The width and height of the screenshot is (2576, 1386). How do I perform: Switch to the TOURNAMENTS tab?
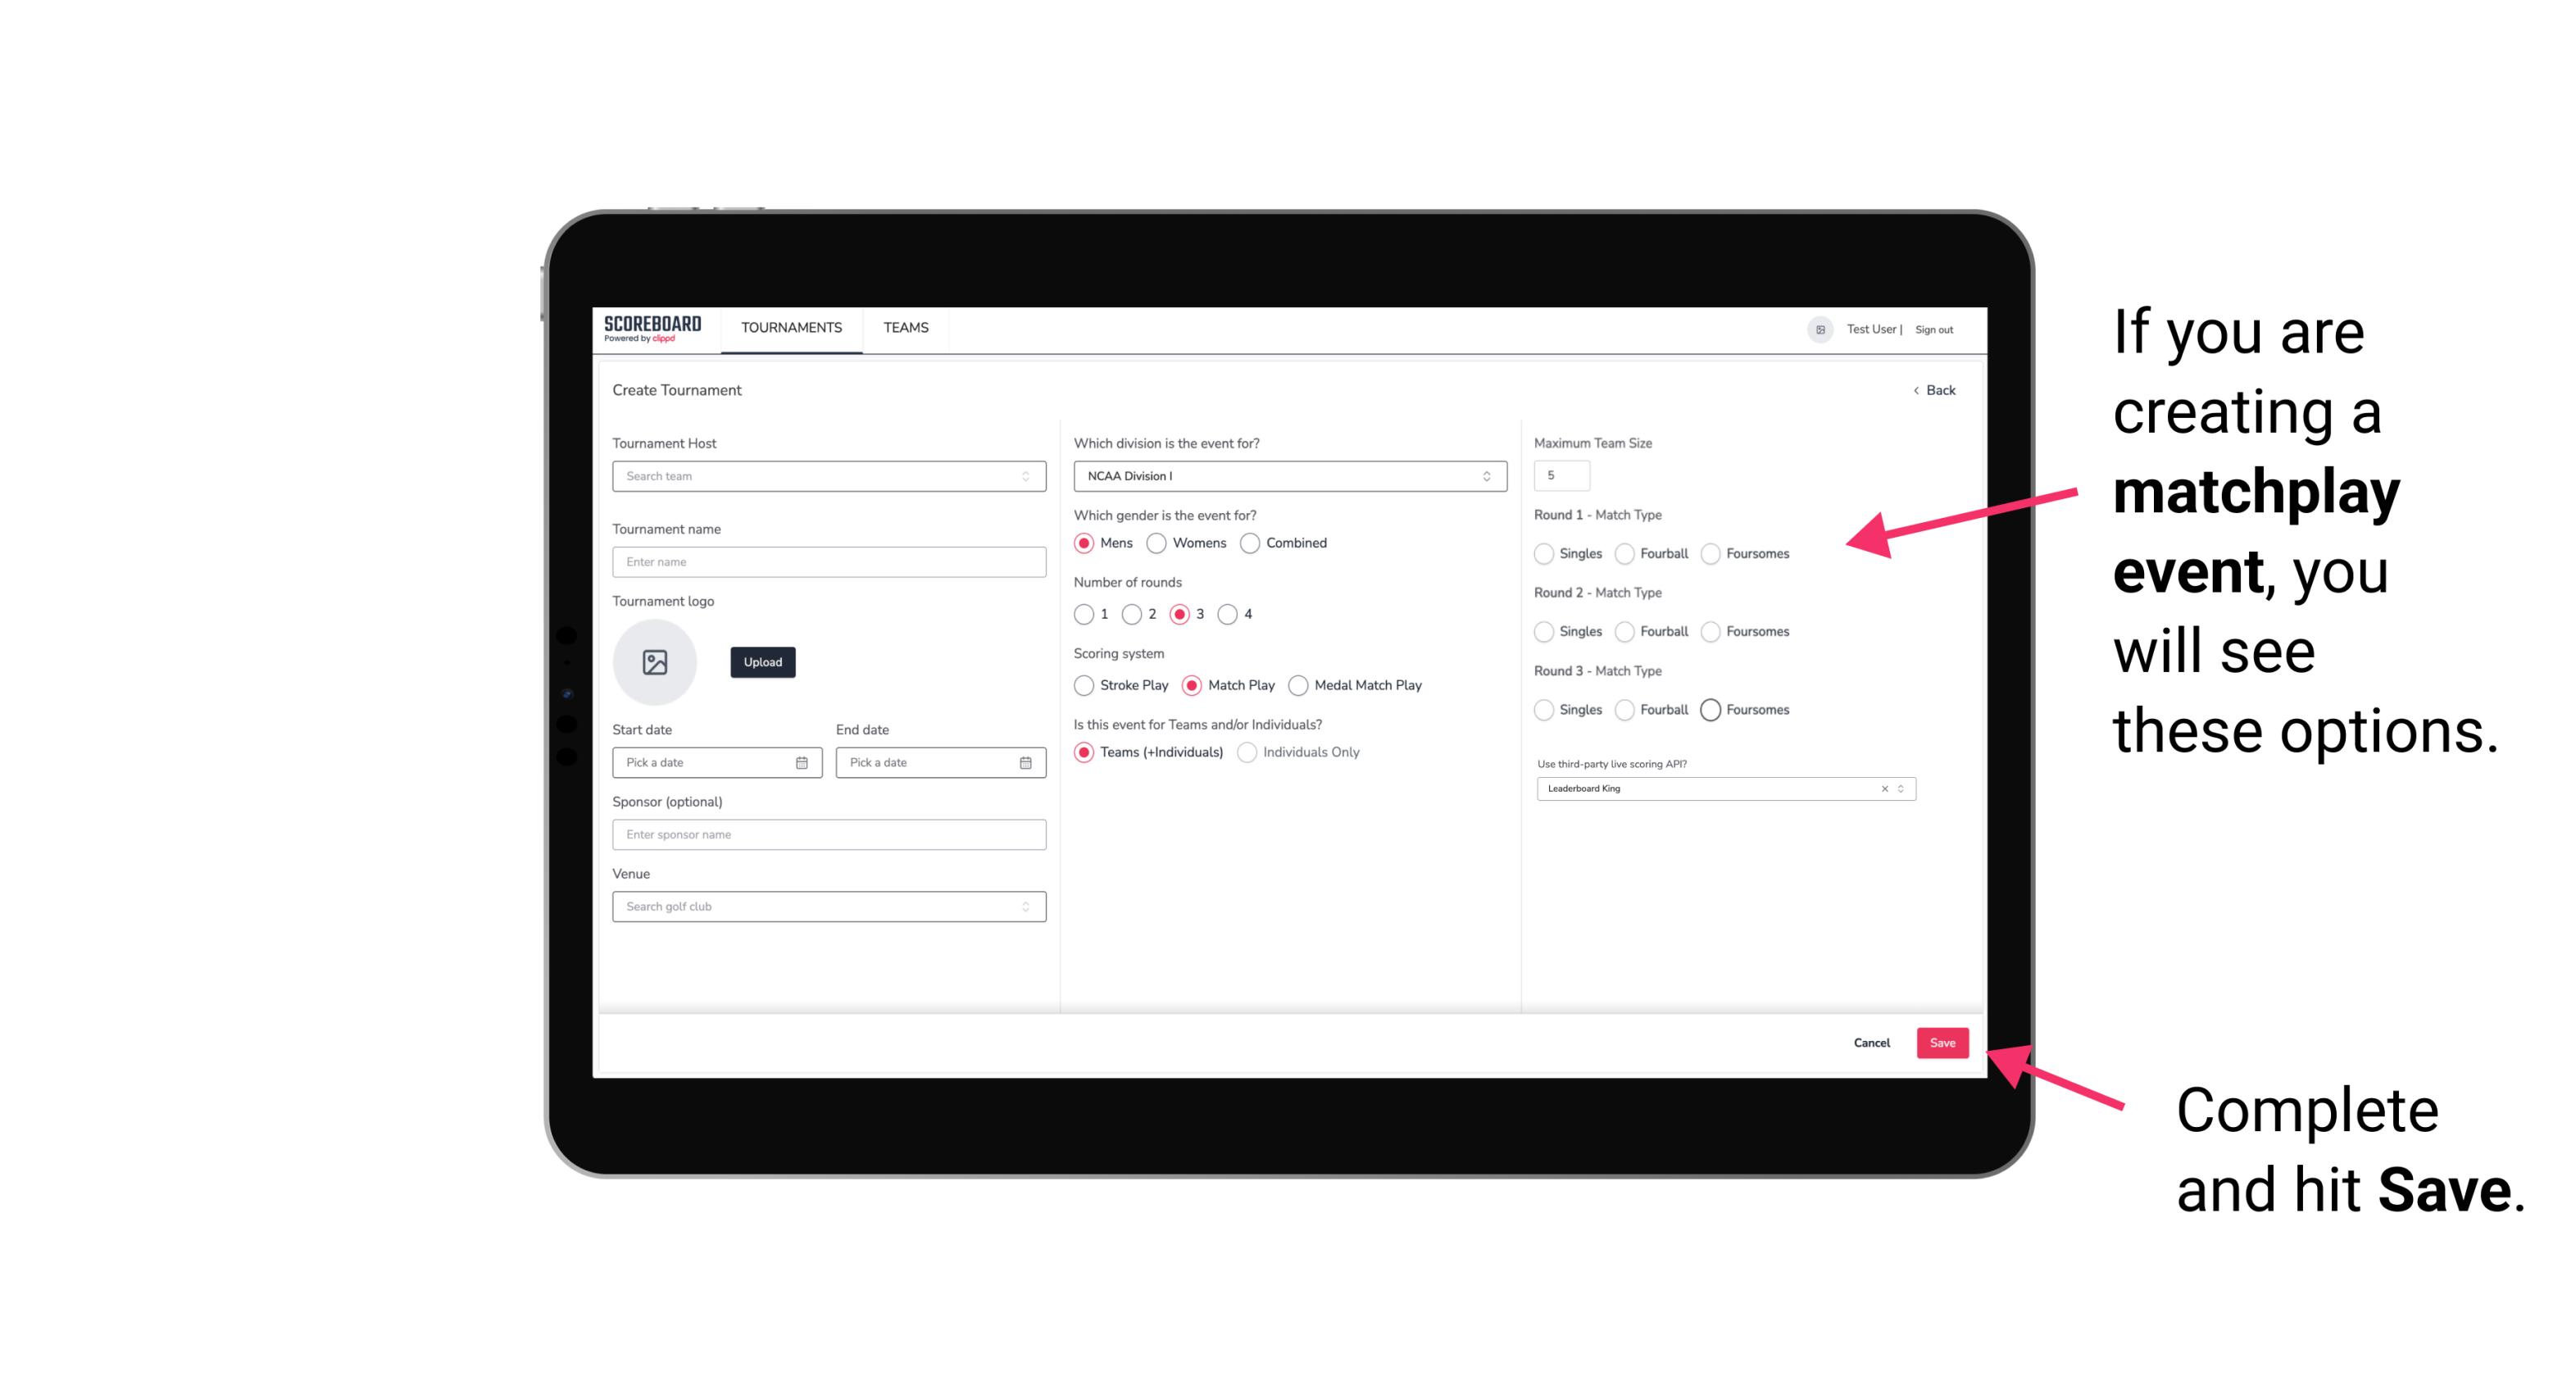(792, 328)
